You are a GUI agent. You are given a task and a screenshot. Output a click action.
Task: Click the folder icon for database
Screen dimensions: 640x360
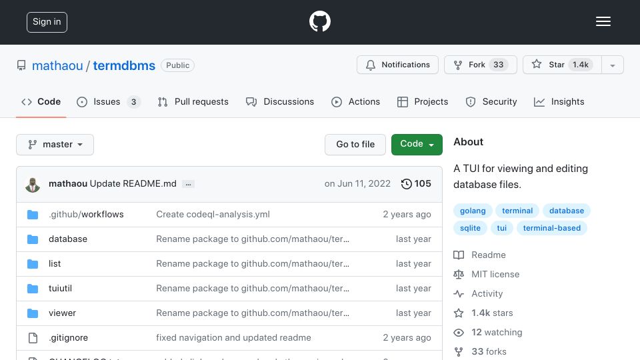point(33,239)
